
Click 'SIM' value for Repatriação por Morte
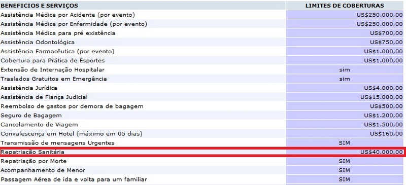345,161
